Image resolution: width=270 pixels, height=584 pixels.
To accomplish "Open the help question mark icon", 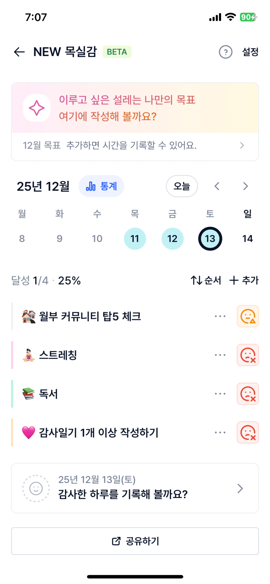I will pos(225,52).
